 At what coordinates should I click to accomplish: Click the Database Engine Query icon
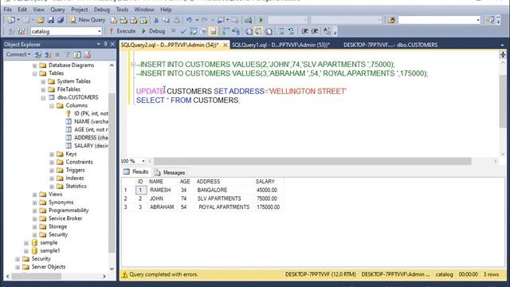point(114,20)
